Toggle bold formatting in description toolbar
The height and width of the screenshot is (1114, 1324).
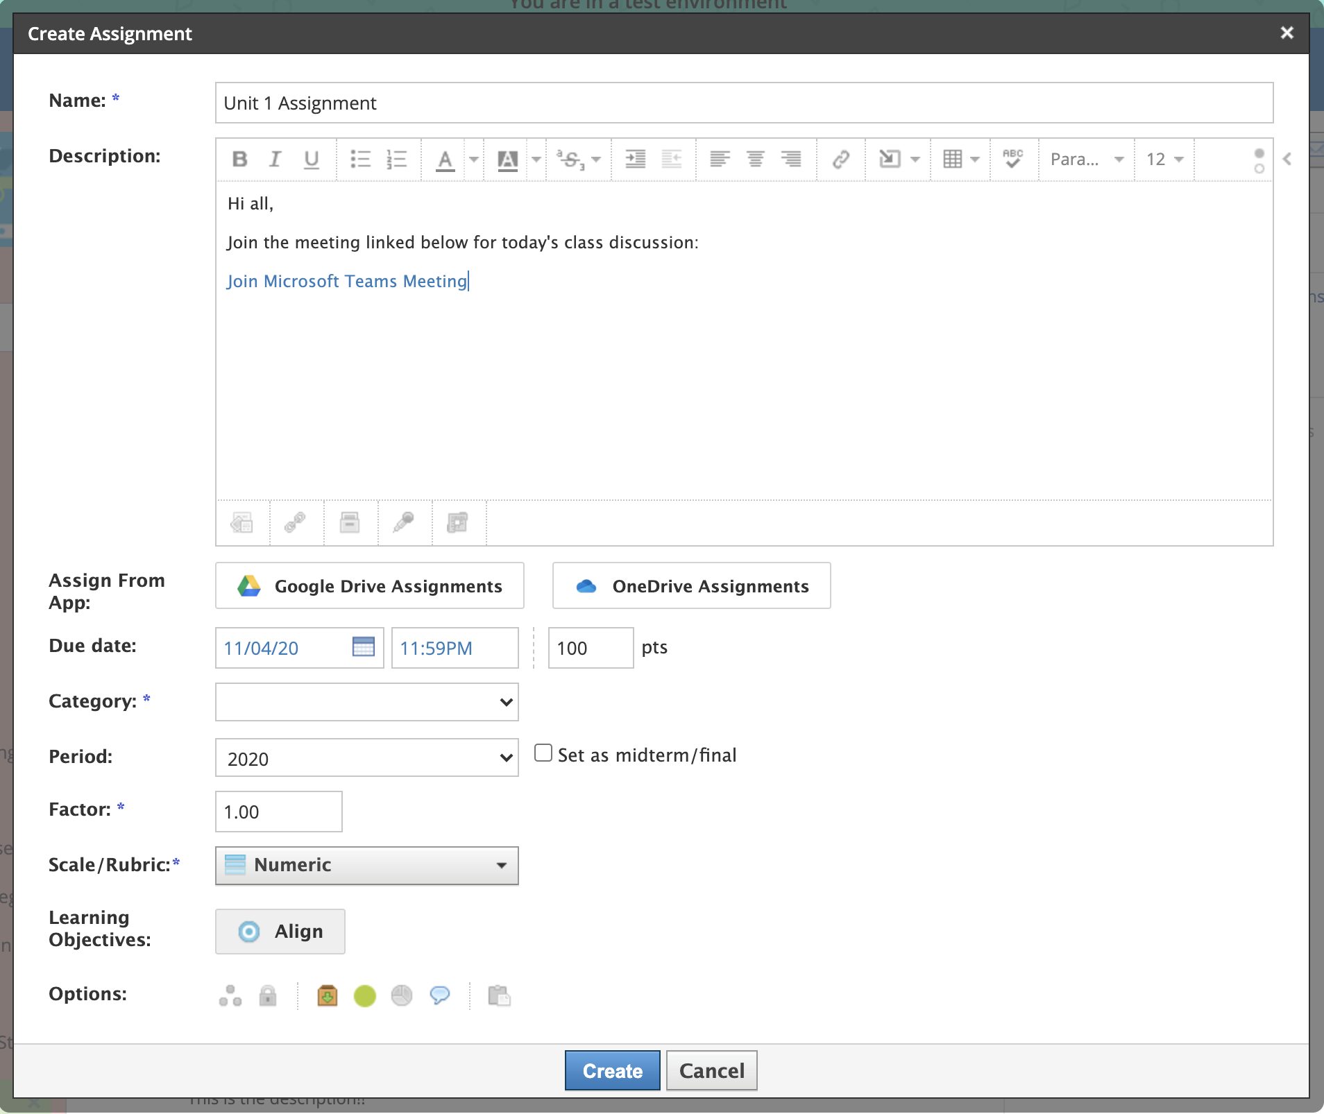(x=239, y=160)
